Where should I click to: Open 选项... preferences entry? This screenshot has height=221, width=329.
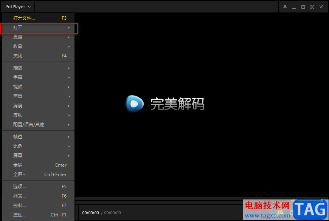pos(38,187)
